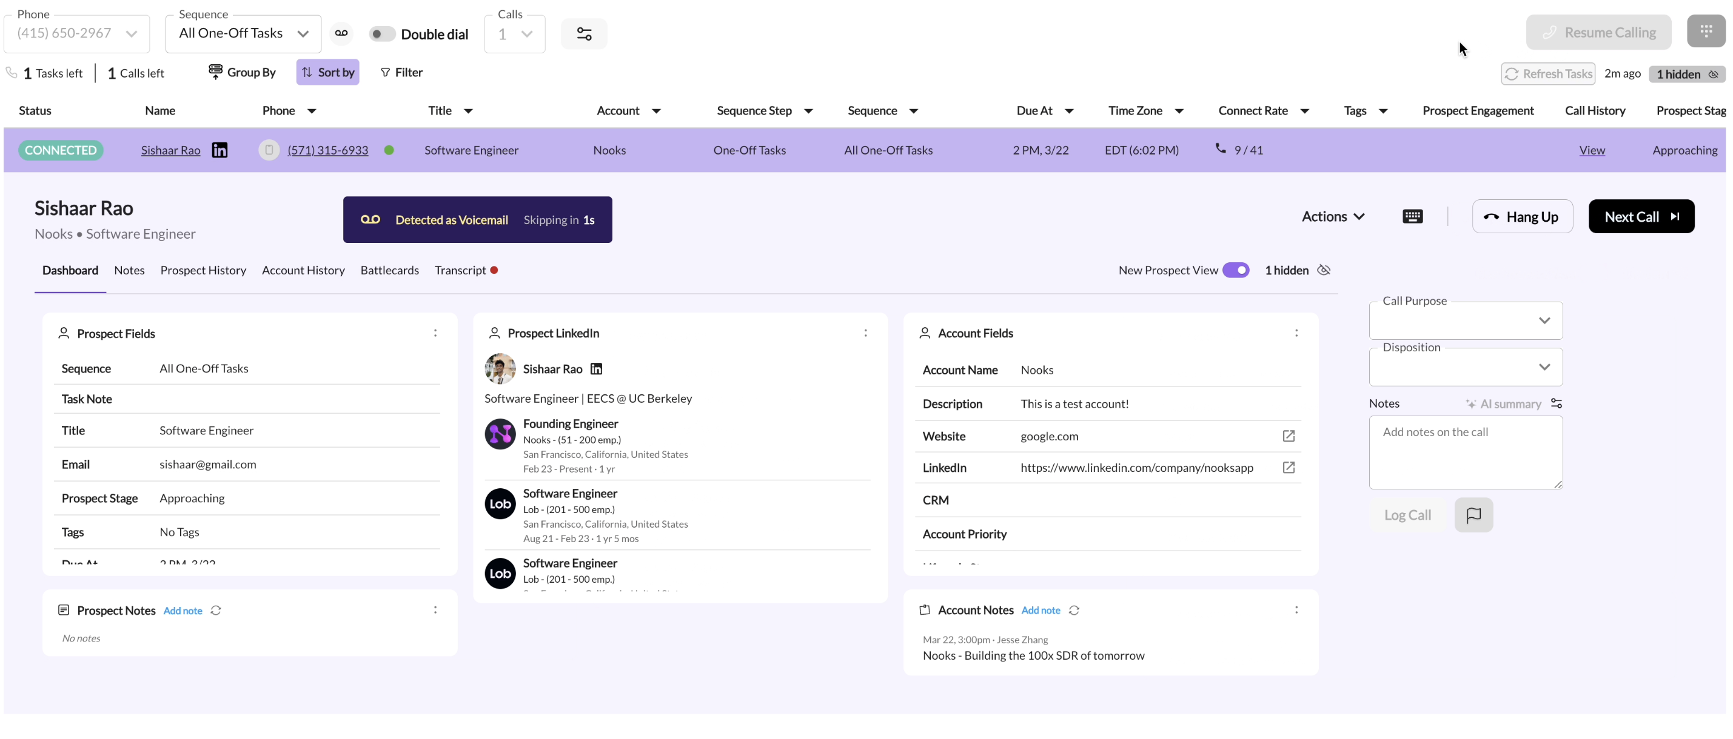The height and width of the screenshot is (739, 1733).
Task: Click LinkedIn icon in Prospect LinkedIn card
Action: (x=596, y=369)
